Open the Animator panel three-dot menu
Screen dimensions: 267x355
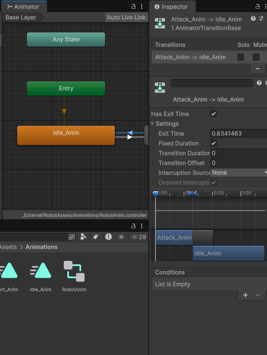point(142,7)
